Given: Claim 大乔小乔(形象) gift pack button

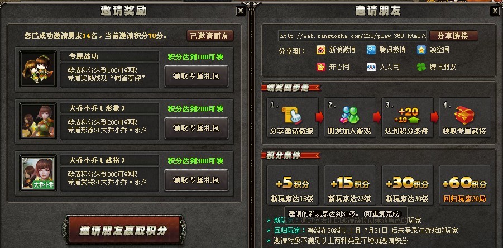Looking at the screenshot, I should [x=197, y=128].
